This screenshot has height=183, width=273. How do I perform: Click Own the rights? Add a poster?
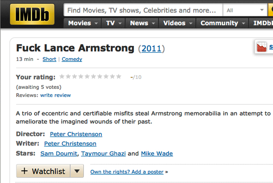point(127,172)
